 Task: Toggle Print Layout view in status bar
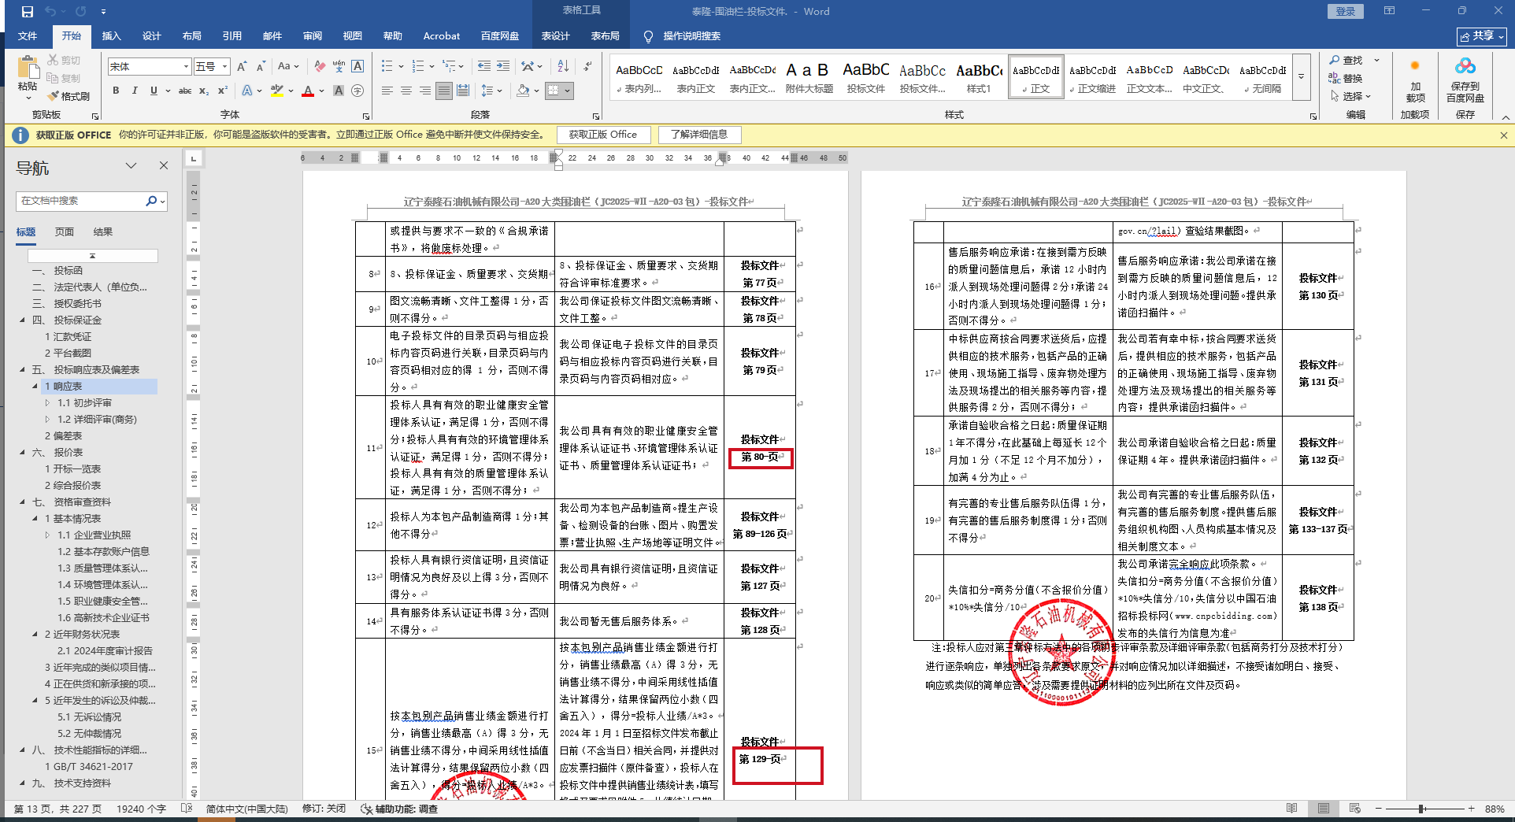tap(1324, 809)
